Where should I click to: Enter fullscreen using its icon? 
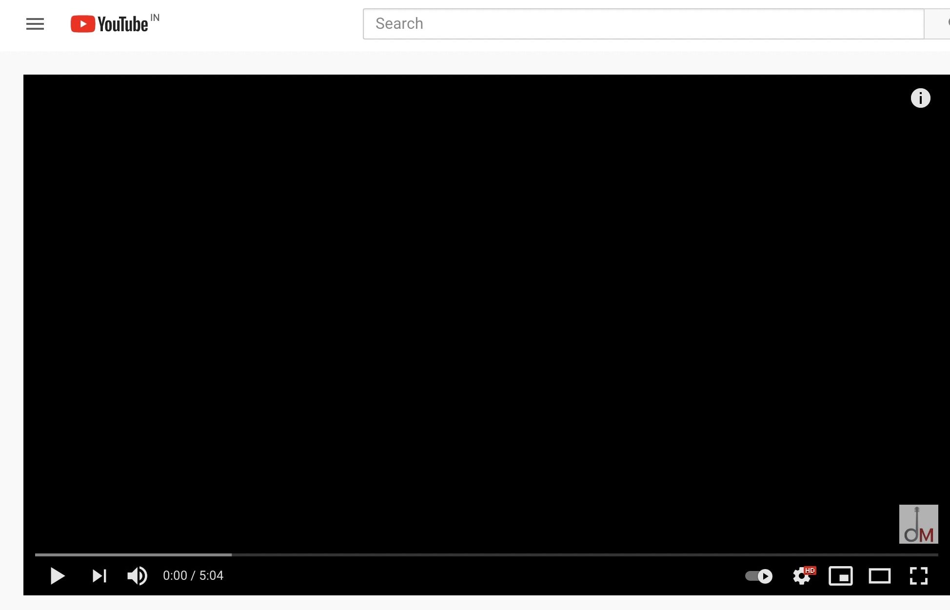[x=919, y=576]
